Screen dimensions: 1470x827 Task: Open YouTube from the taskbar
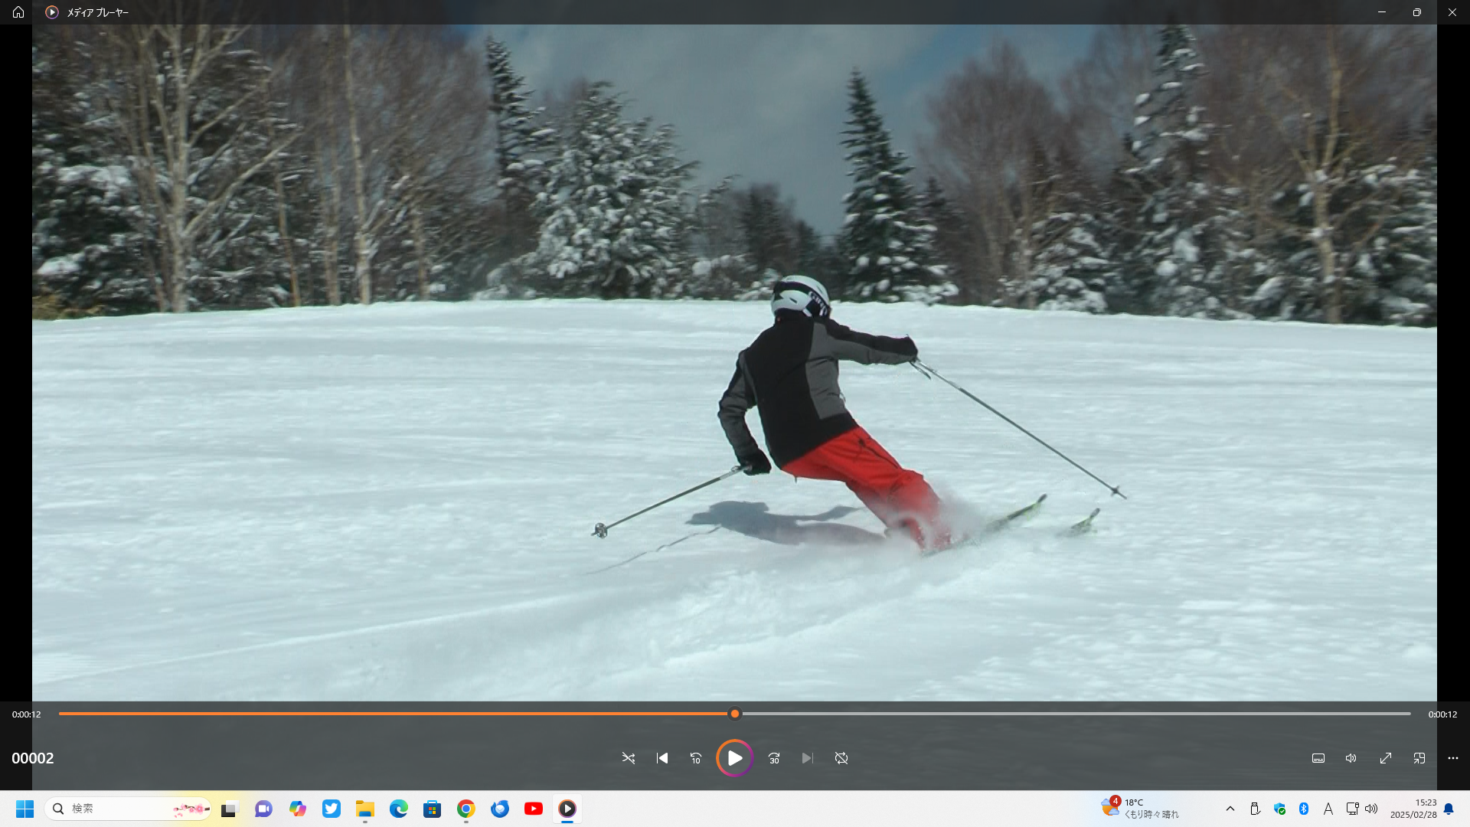click(534, 809)
